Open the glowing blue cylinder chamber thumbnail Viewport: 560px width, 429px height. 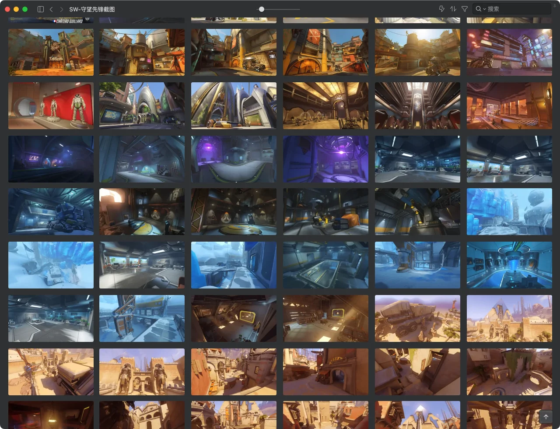tap(509, 265)
